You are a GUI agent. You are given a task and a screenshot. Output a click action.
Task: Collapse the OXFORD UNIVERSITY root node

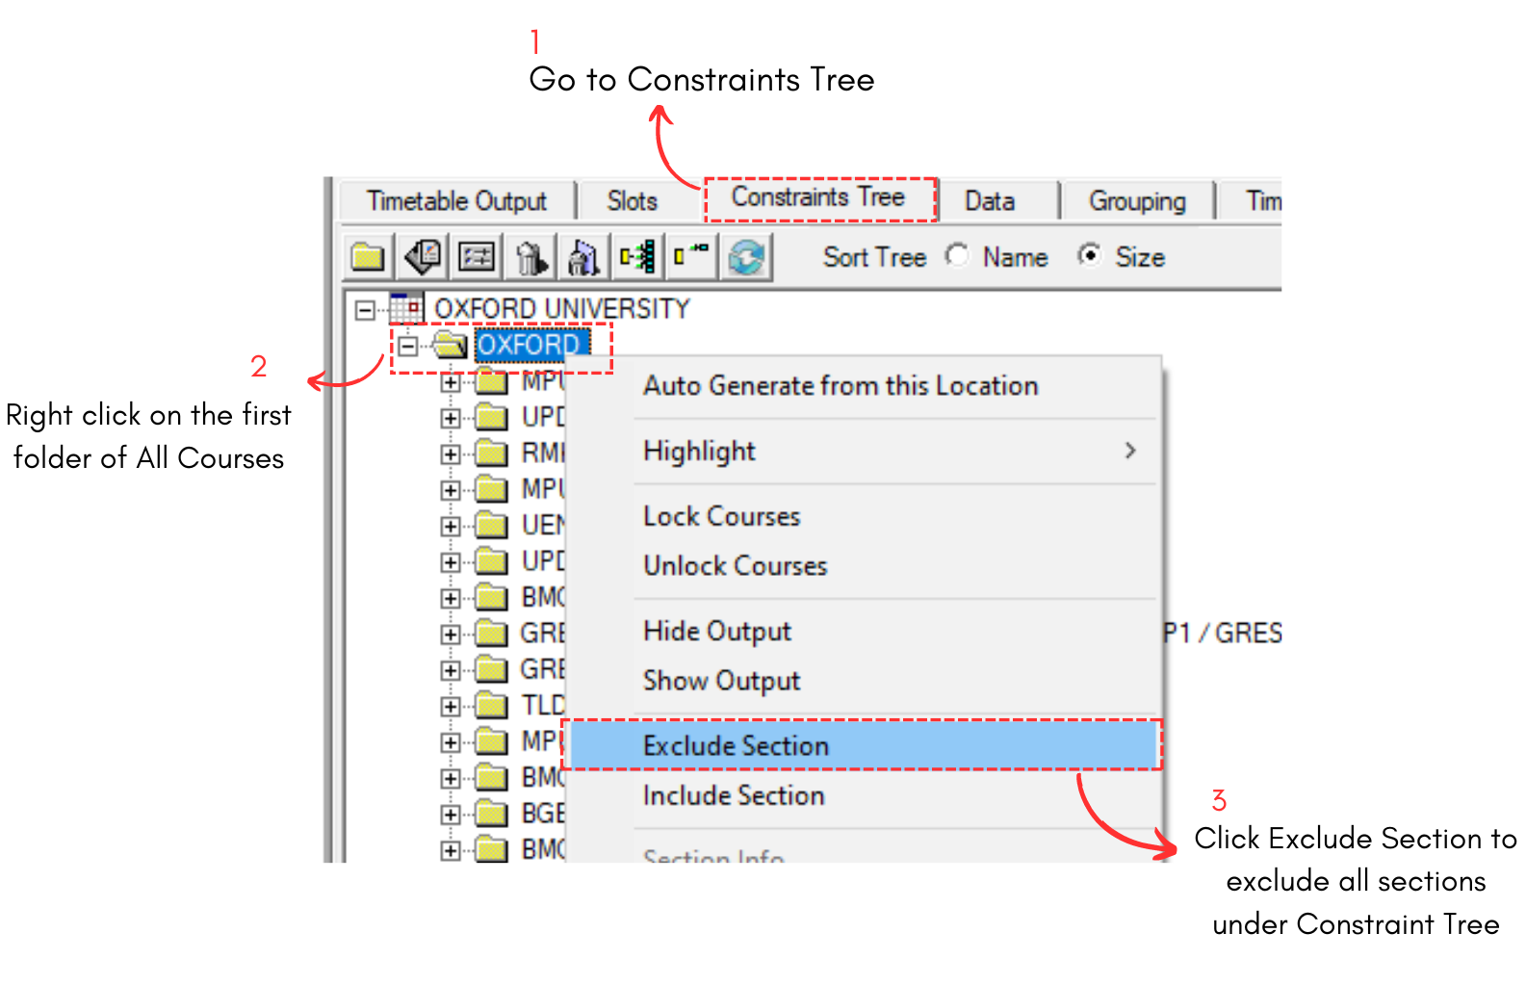(365, 309)
